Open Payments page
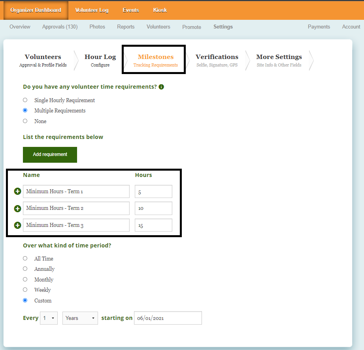Screen dimensions: 364x350 click(319, 27)
